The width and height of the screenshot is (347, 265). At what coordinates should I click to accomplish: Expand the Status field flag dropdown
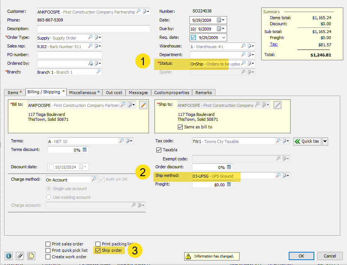coord(251,63)
